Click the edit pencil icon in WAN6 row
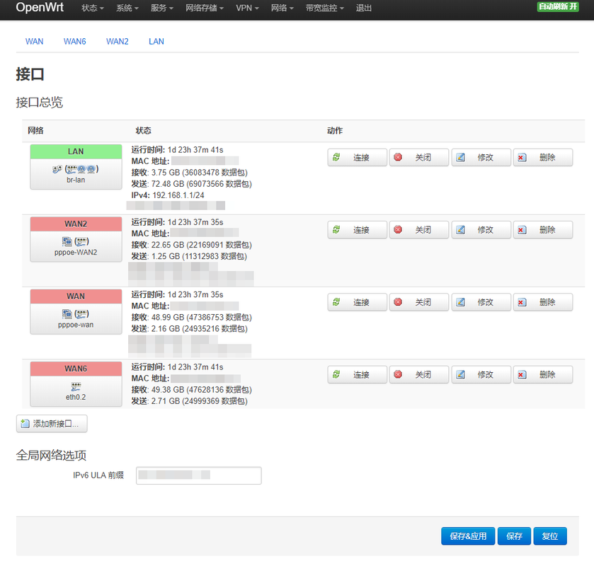This screenshot has height=566, width=594. (x=460, y=374)
